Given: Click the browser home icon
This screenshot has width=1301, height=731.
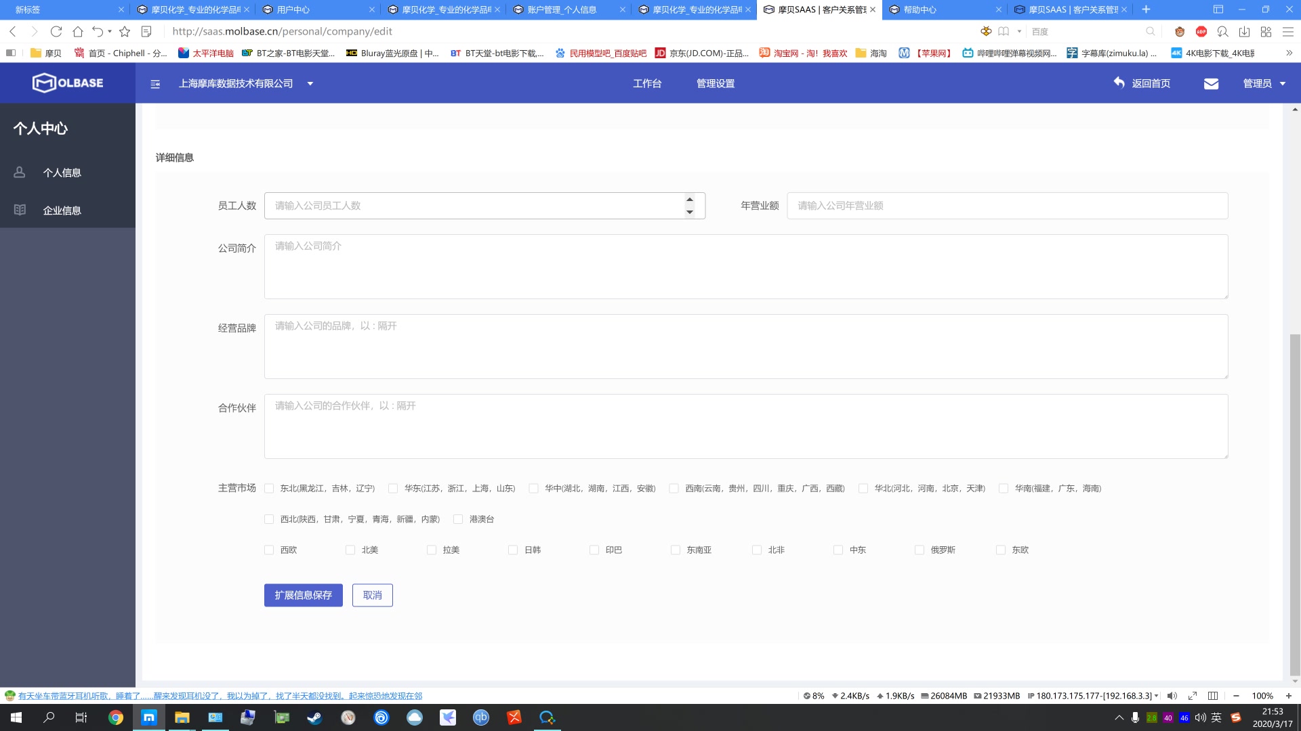Looking at the screenshot, I should point(78,31).
